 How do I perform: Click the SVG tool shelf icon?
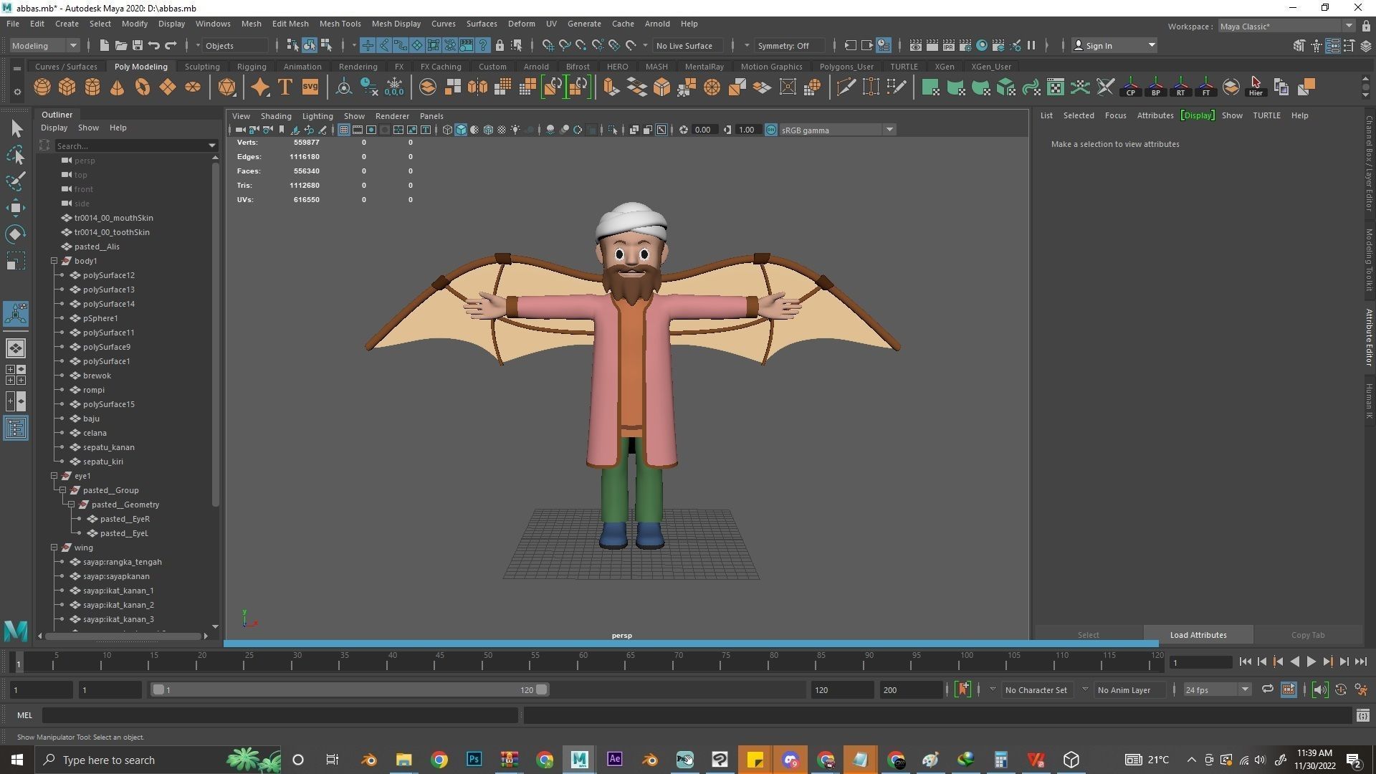pyautogui.click(x=310, y=87)
